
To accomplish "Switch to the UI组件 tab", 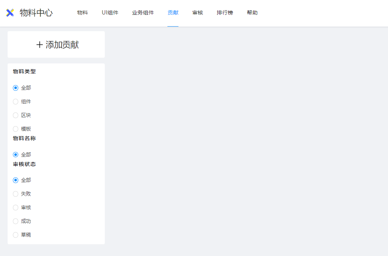I will 110,13.
